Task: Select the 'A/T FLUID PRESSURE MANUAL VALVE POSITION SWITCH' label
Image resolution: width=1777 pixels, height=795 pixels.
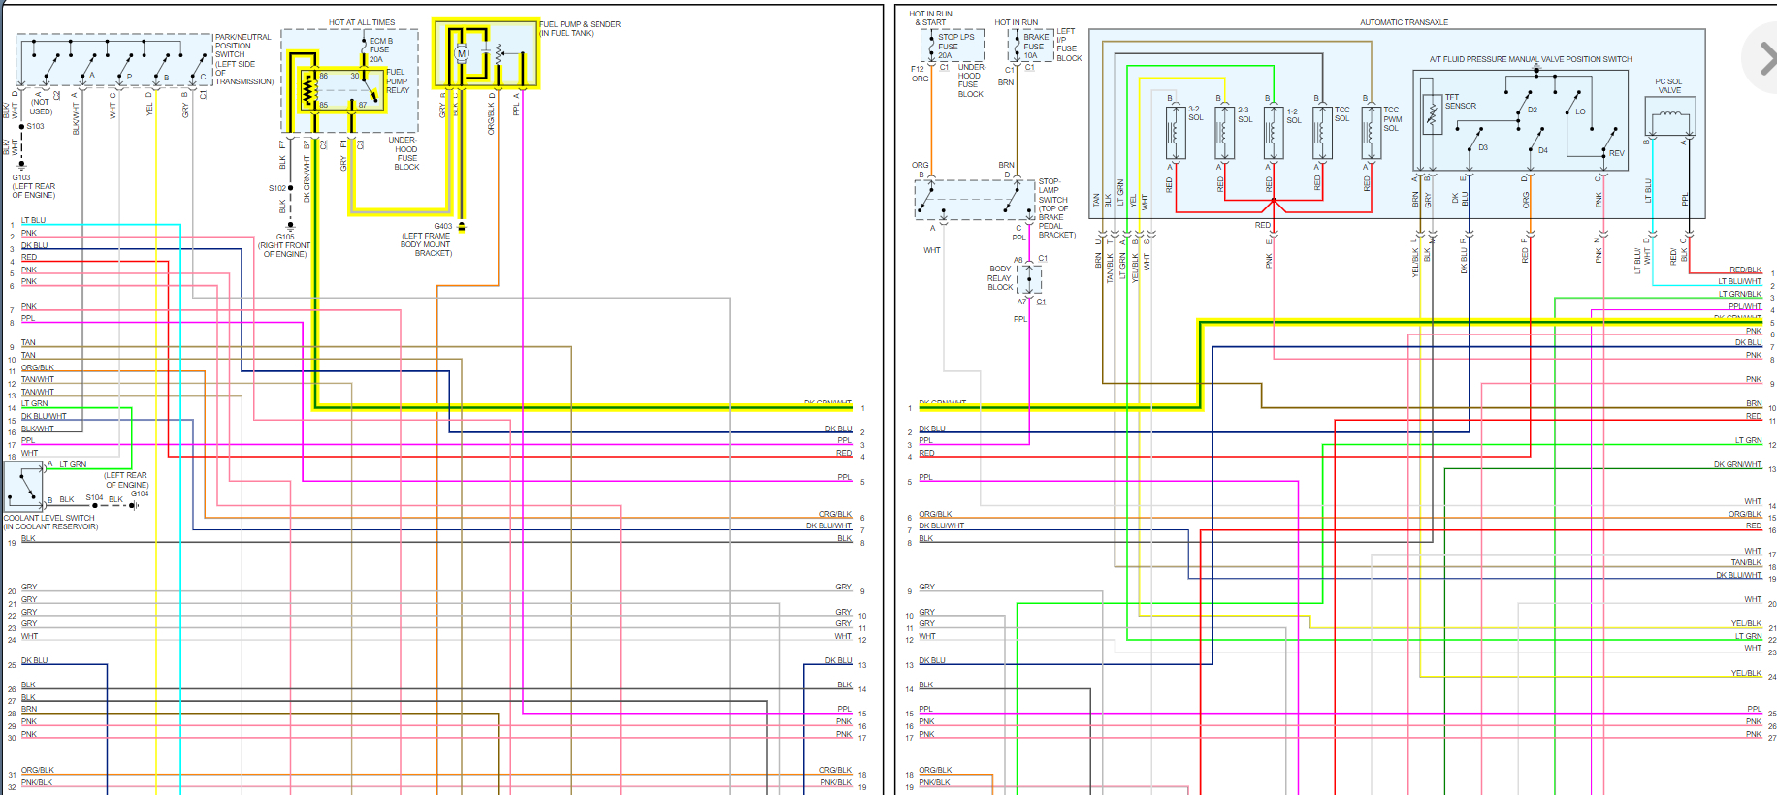Action: point(1531,59)
